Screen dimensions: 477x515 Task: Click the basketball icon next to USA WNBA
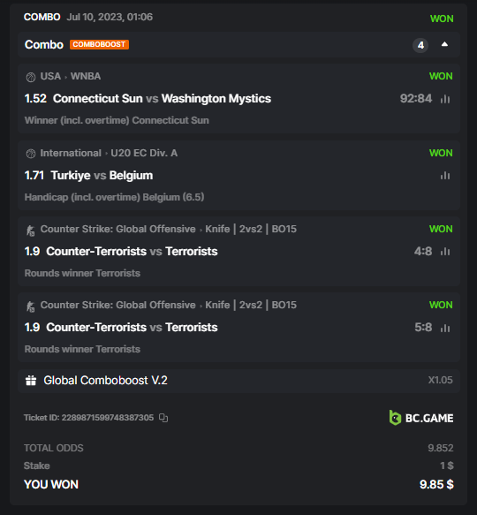point(31,77)
